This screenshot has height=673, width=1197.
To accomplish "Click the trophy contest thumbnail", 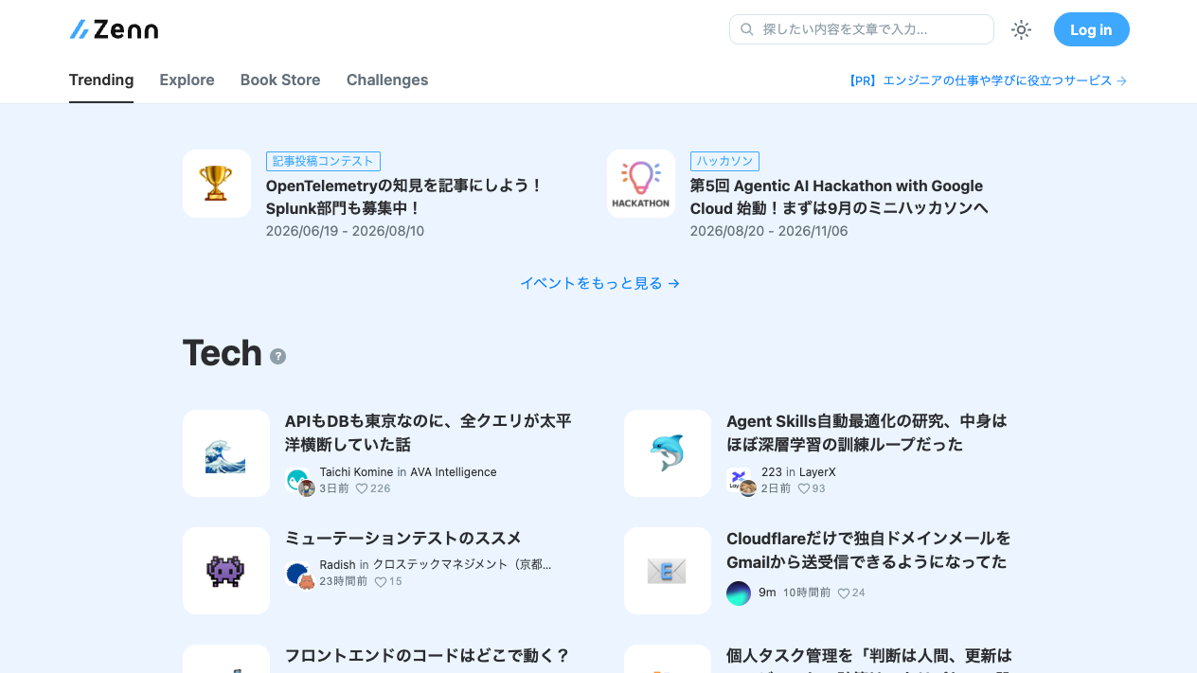I will click(x=217, y=184).
